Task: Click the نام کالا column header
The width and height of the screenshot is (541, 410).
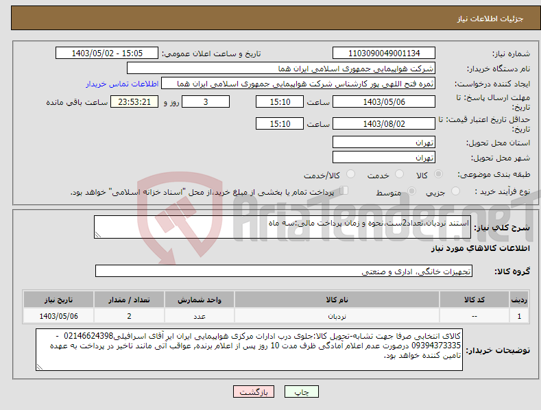Action: point(337,300)
